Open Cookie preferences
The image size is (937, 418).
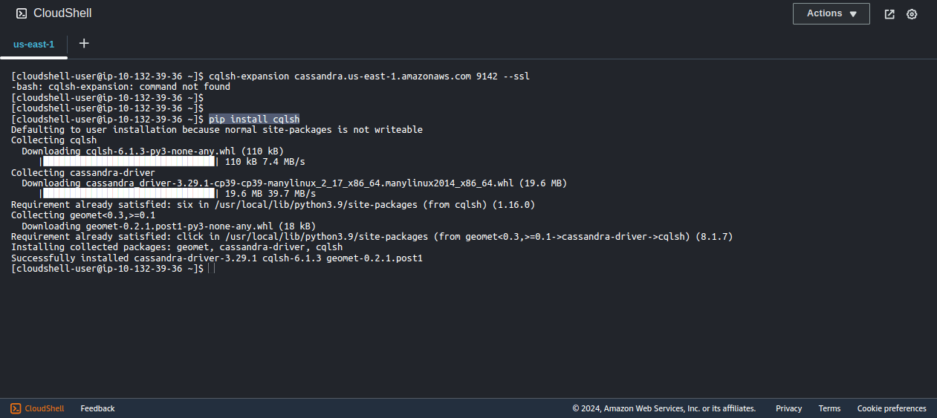[891, 408]
